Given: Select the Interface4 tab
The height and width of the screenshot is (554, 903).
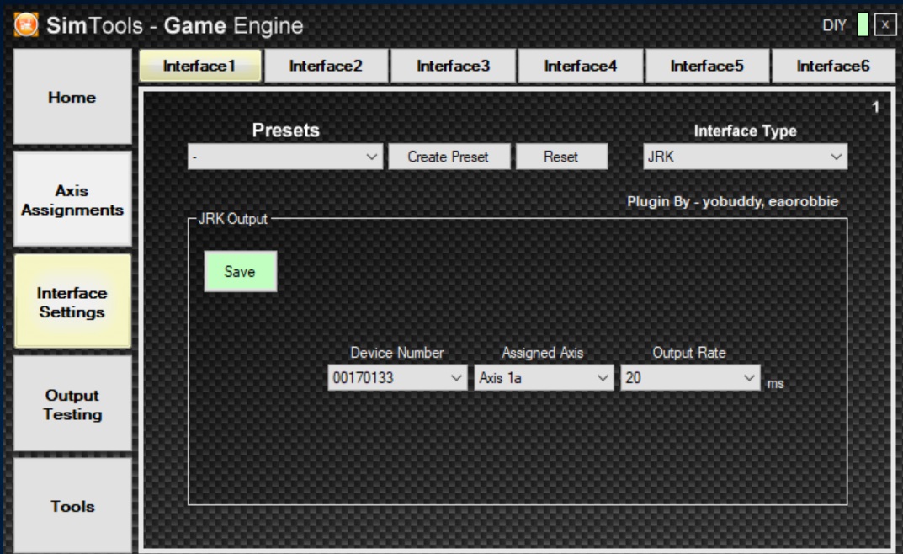Looking at the screenshot, I should pos(581,66).
